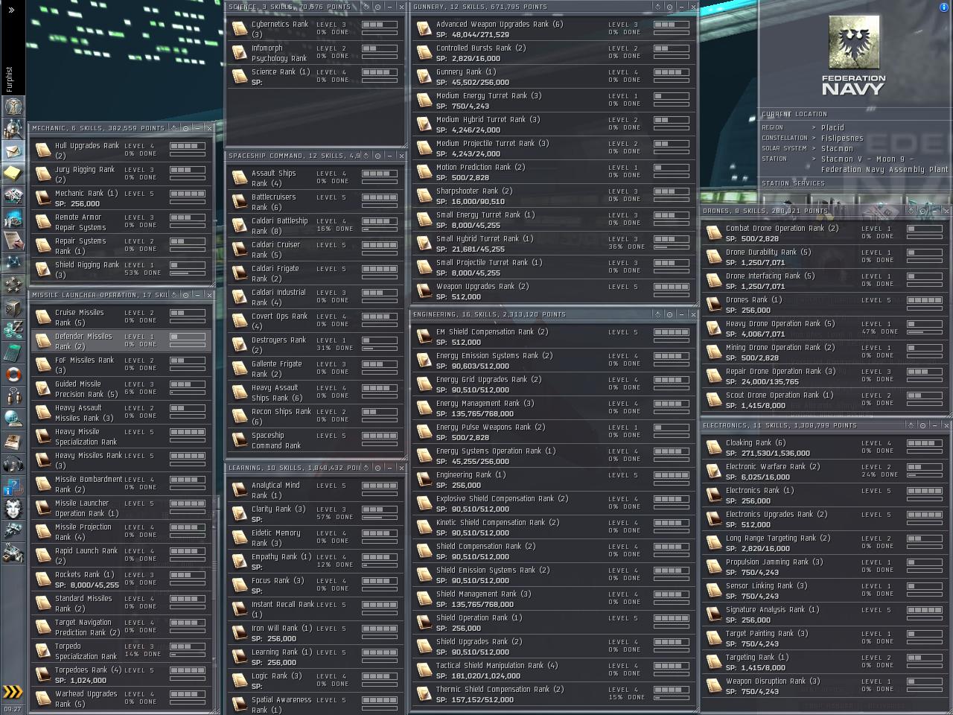Click the Torpedoes skill book icon

(x=42, y=674)
